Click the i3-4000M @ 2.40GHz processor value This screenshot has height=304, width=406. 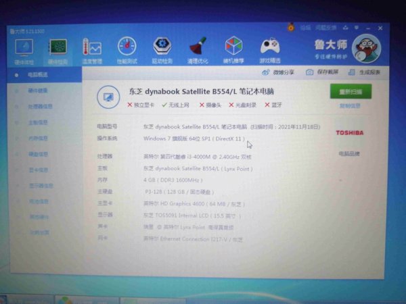[198, 157]
